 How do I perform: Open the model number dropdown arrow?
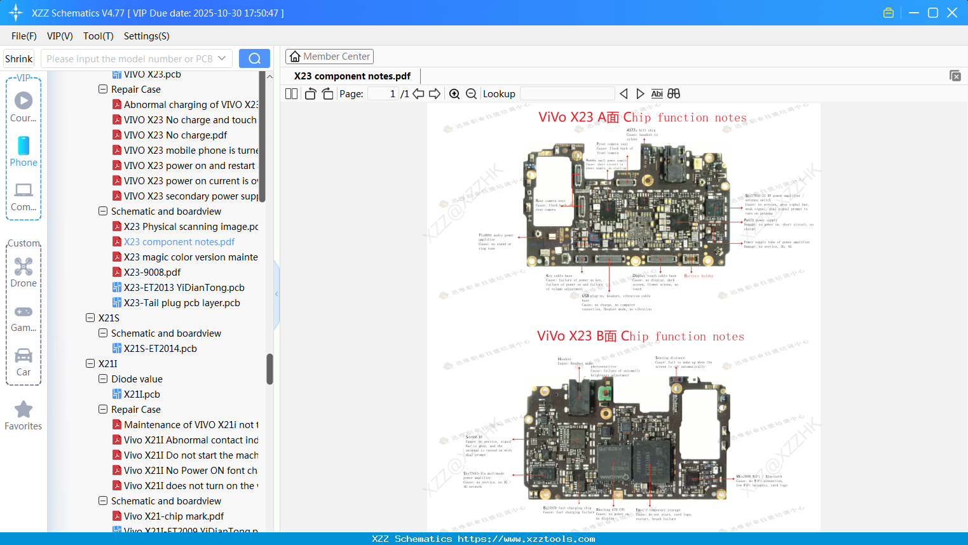point(222,58)
